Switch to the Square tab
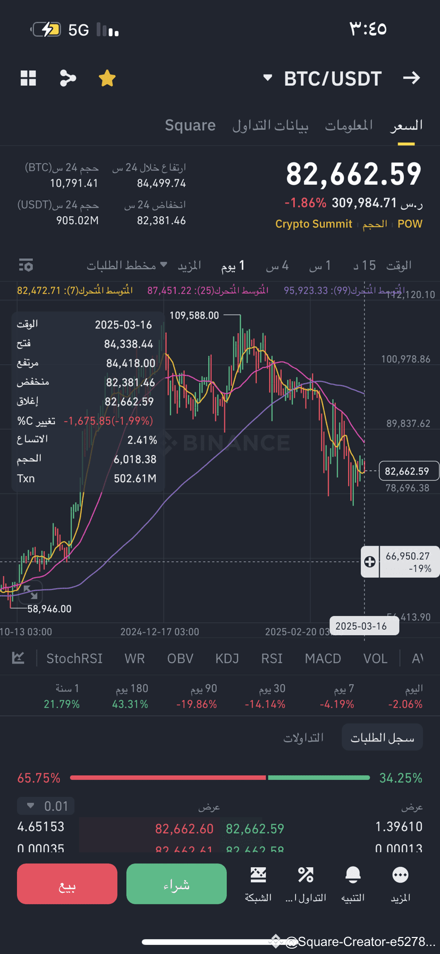The height and width of the screenshot is (954, 440). point(190,125)
